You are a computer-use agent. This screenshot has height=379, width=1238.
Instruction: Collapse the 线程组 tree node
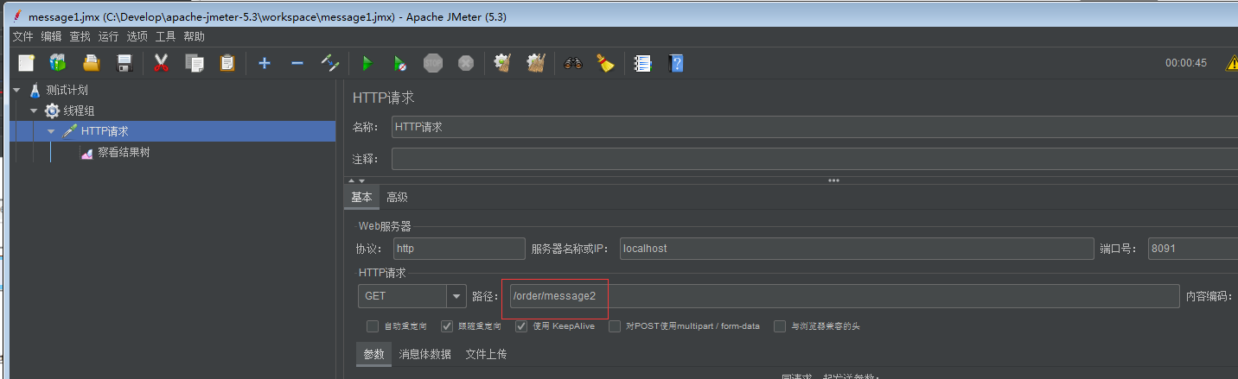click(x=34, y=111)
